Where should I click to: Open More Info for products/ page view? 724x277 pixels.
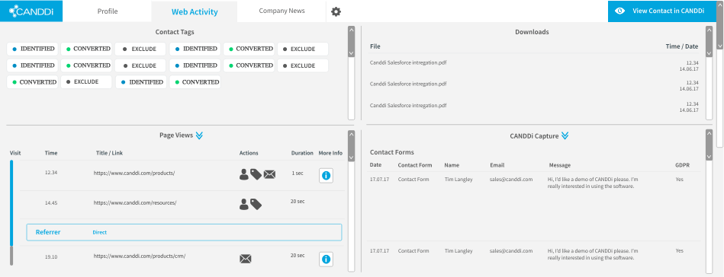[326, 176]
